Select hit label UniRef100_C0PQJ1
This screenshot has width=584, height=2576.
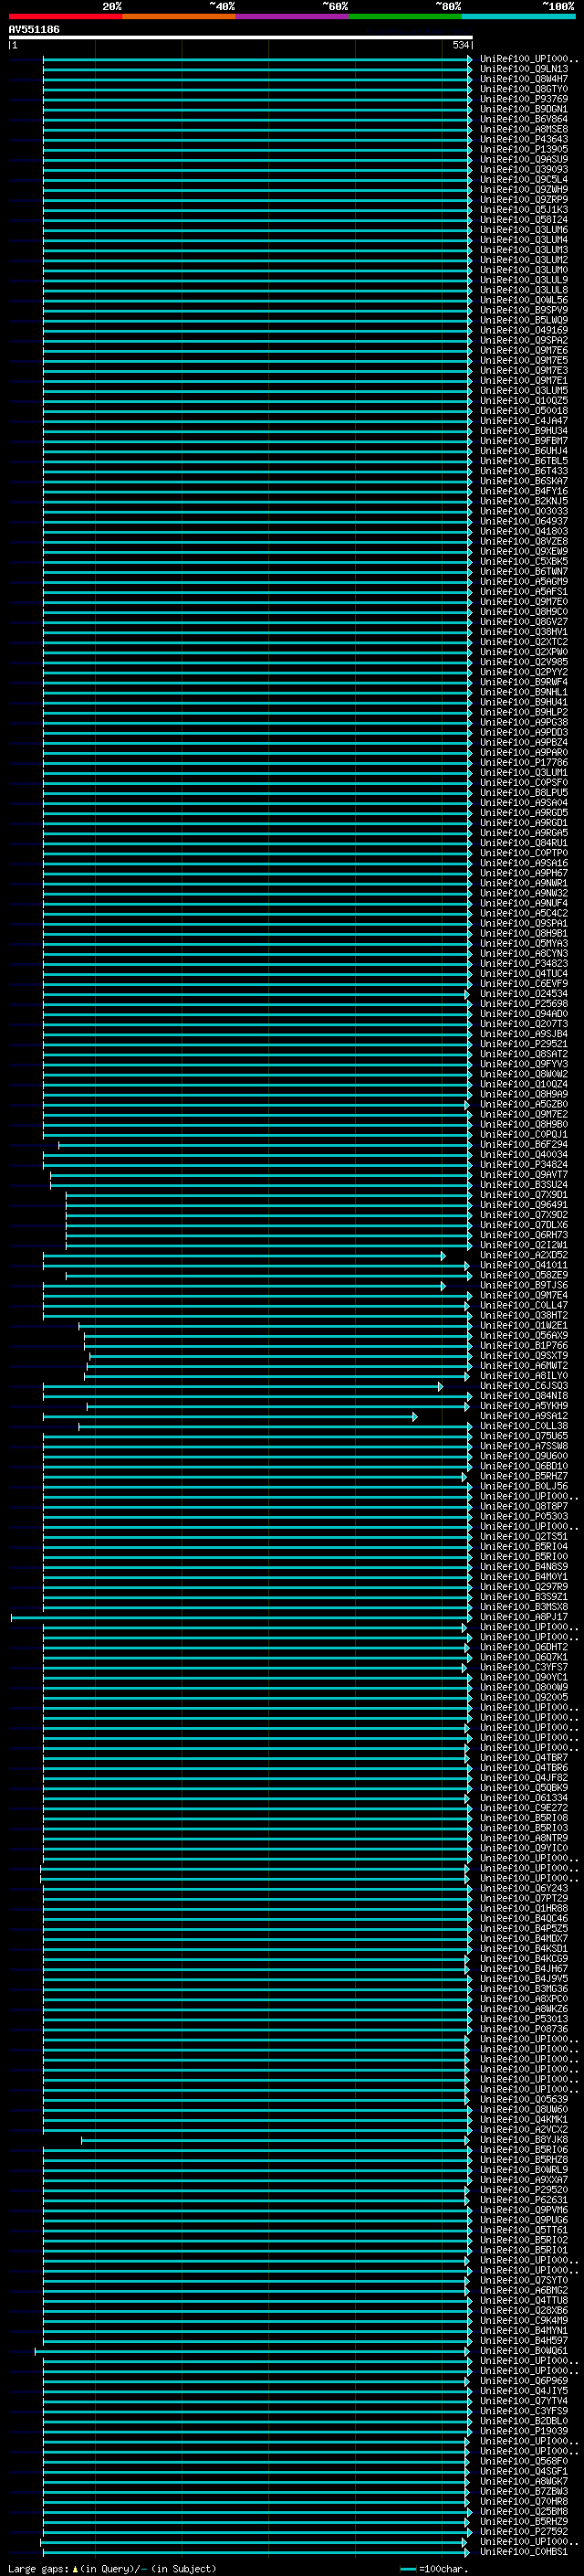(x=524, y=1134)
